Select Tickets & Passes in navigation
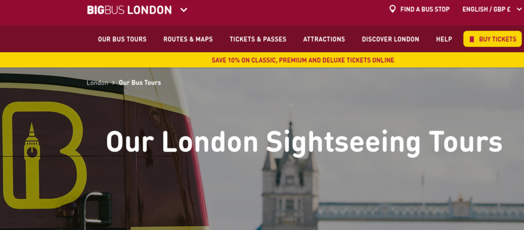Image resolution: width=524 pixels, height=230 pixels. click(x=258, y=39)
